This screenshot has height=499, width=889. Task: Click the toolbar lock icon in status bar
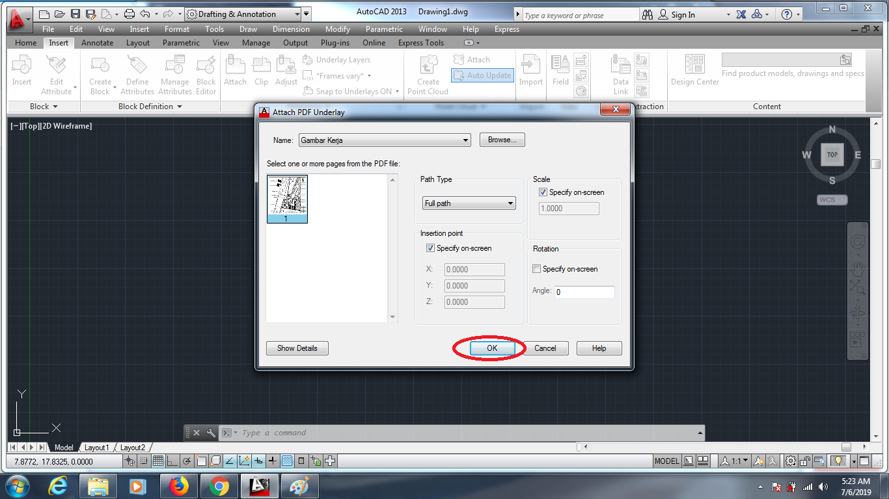coord(805,461)
